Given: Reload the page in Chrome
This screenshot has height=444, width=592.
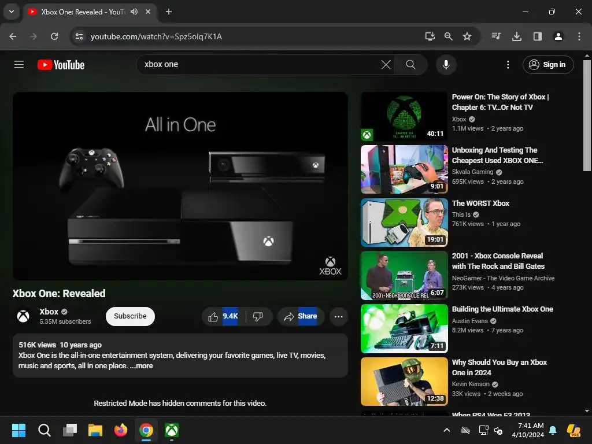Looking at the screenshot, I should [54, 36].
